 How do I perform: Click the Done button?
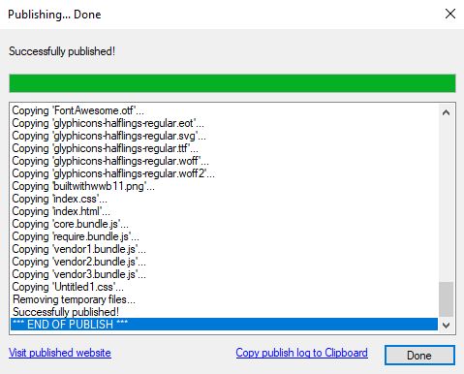(x=419, y=356)
